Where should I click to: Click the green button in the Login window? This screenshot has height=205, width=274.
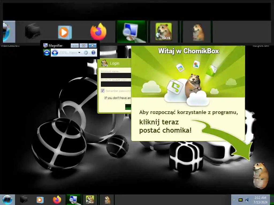[x=128, y=107]
